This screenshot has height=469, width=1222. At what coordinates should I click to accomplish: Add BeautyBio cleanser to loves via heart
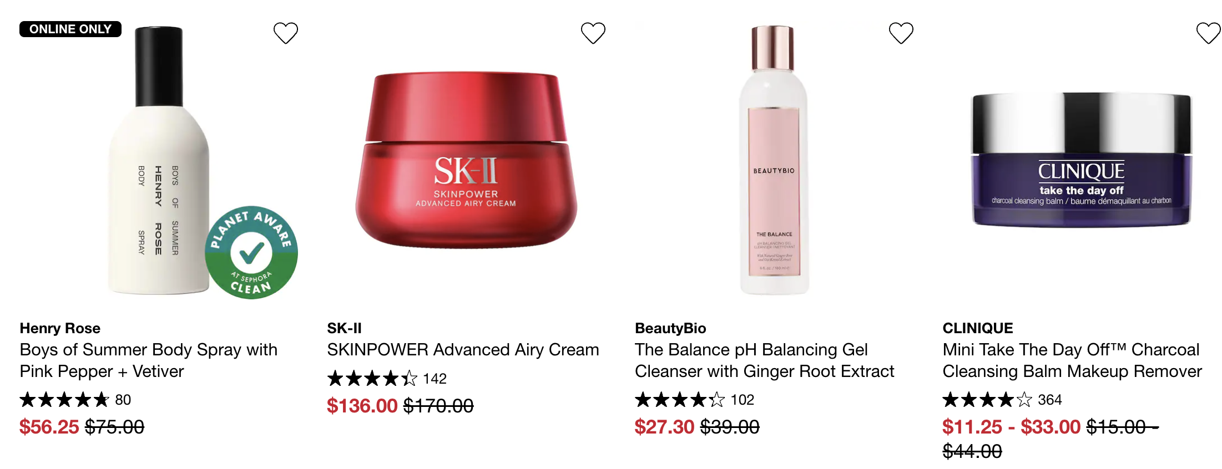click(901, 33)
